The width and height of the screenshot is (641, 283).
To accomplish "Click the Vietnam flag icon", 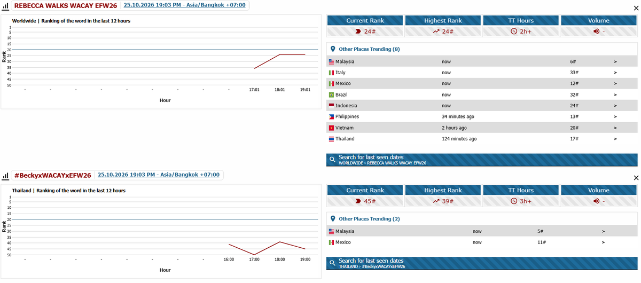I will (x=331, y=128).
